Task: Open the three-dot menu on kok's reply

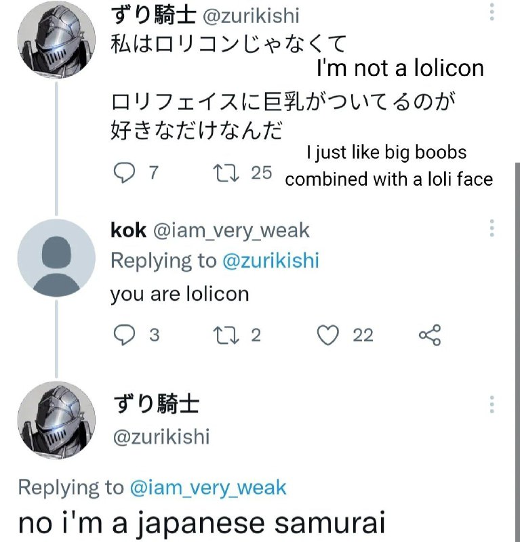Action: tap(492, 228)
